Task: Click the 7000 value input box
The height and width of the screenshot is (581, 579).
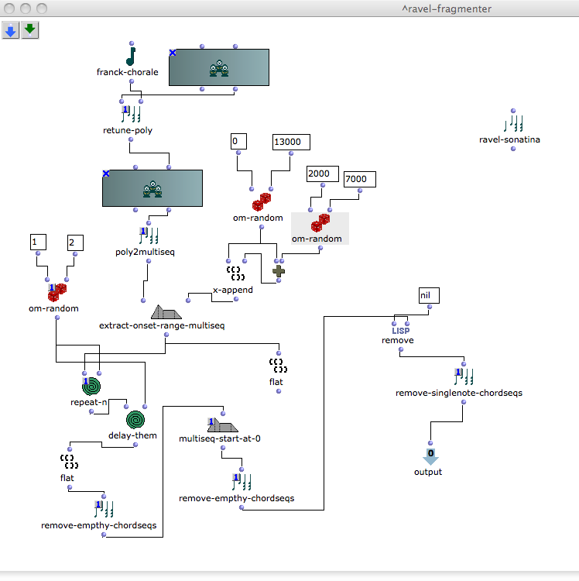Action: point(359,180)
